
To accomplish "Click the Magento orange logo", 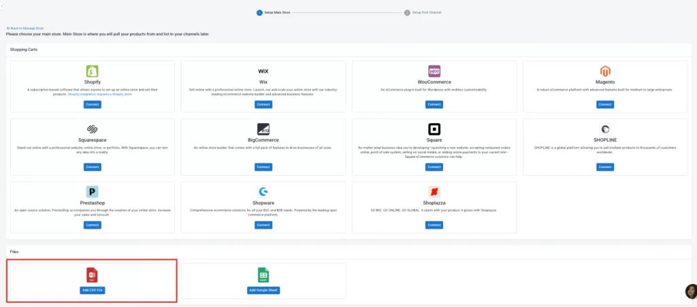I will 605,71.
